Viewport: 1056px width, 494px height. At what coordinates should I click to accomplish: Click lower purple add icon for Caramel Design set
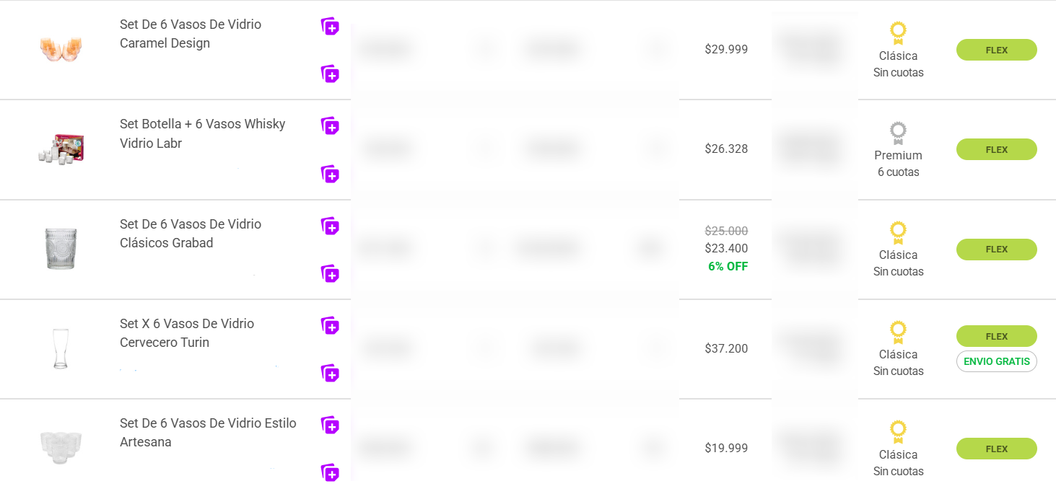pyautogui.click(x=330, y=74)
